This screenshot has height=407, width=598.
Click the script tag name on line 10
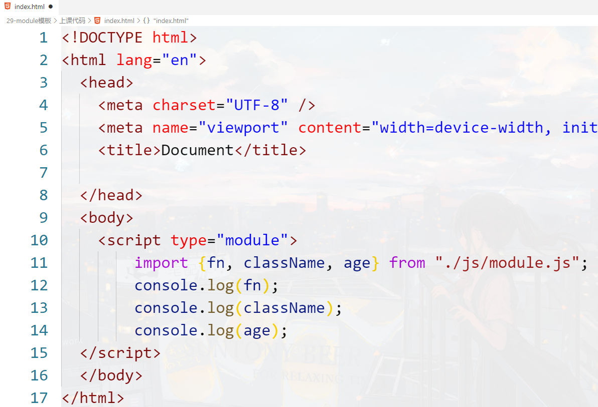pos(134,240)
